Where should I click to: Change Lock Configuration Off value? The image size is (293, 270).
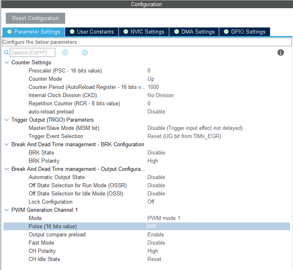pos(151,202)
